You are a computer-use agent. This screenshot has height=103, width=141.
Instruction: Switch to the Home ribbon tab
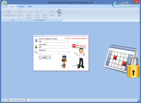12,6
